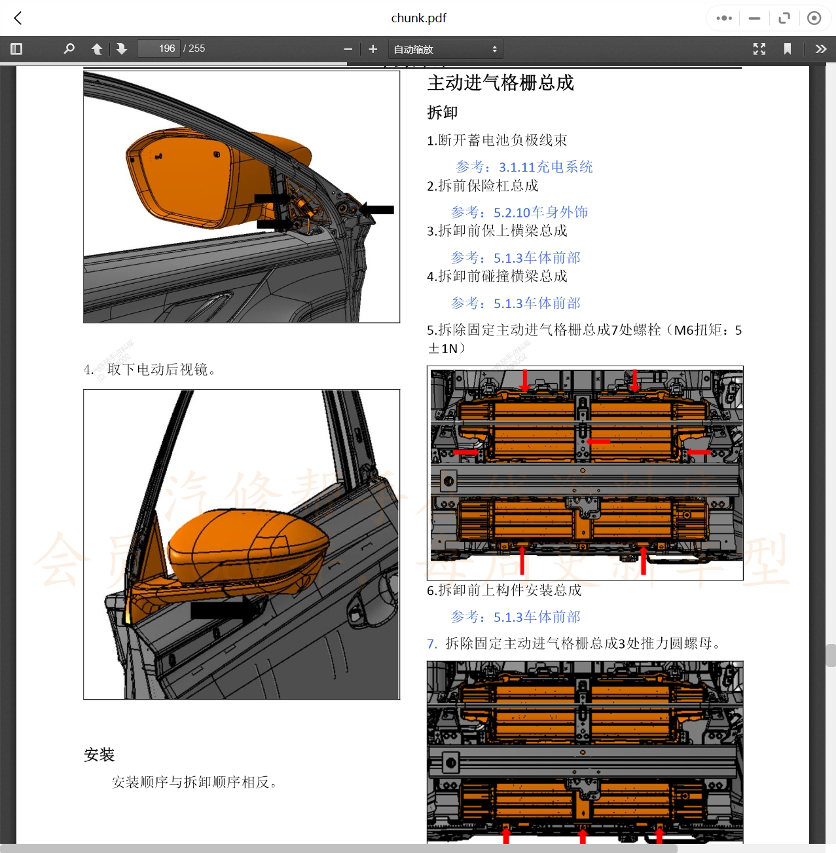Go to the previous page

[96, 48]
